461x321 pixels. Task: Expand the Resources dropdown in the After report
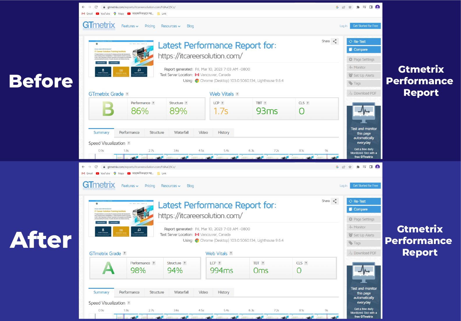pyautogui.click(x=171, y=186)
